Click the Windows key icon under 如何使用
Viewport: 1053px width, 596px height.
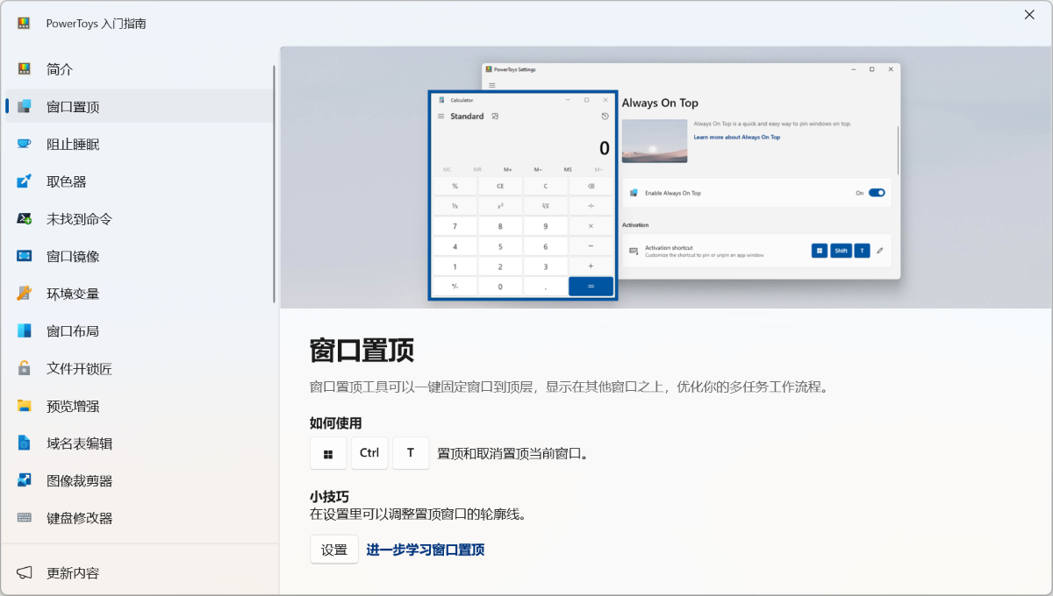(x=328, y=454)
